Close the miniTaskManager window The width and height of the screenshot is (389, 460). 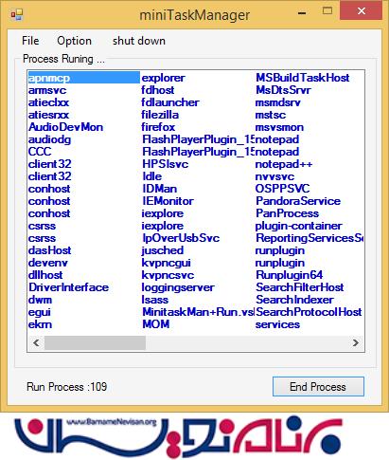(362, 11)
